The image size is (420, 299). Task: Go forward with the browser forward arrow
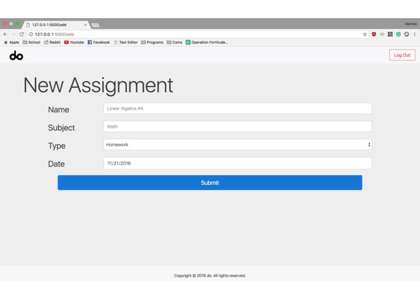click(x=13, y=34)
